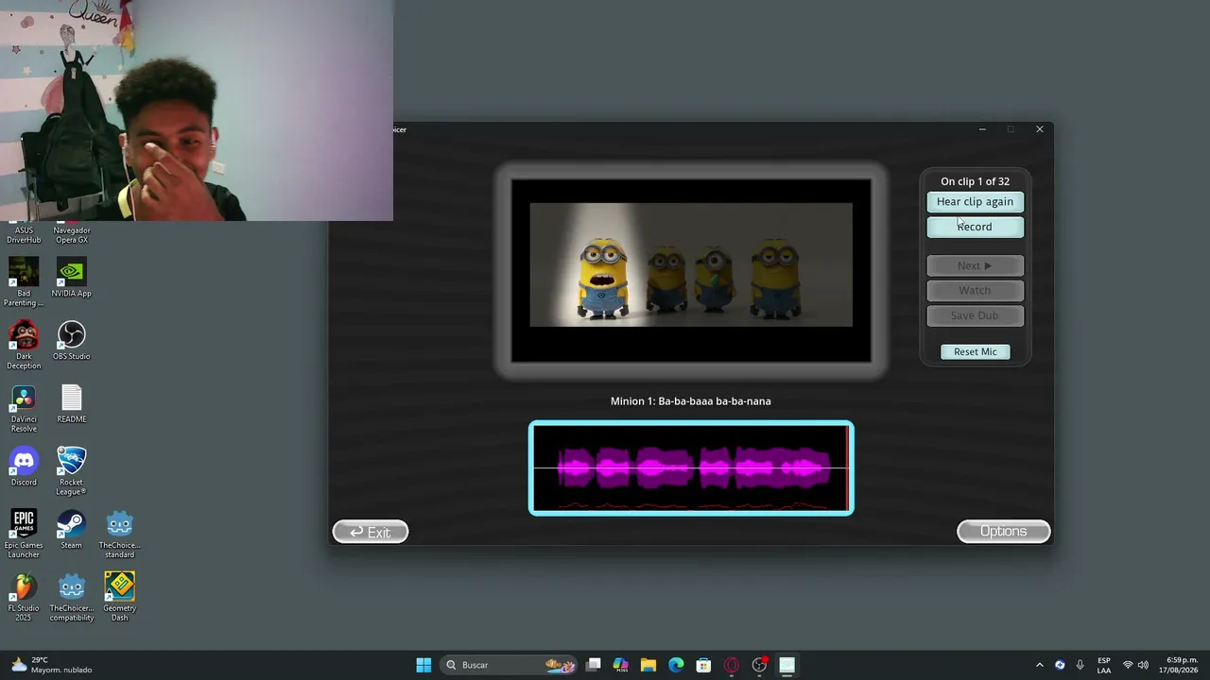Screen dimensions: 1210x680
Task: Go to the Next clip
Action: coord(975,265)
